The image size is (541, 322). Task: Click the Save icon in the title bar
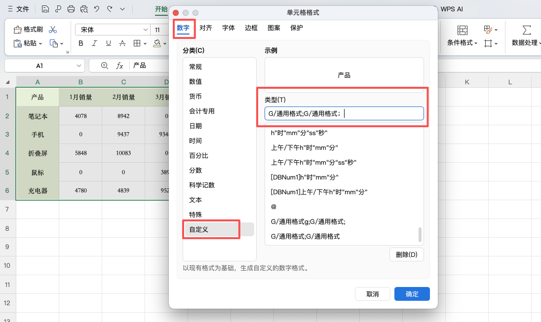tap(45, 8)
